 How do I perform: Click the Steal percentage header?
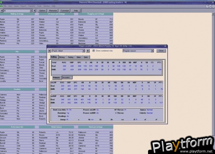click(x=96, y=127)
